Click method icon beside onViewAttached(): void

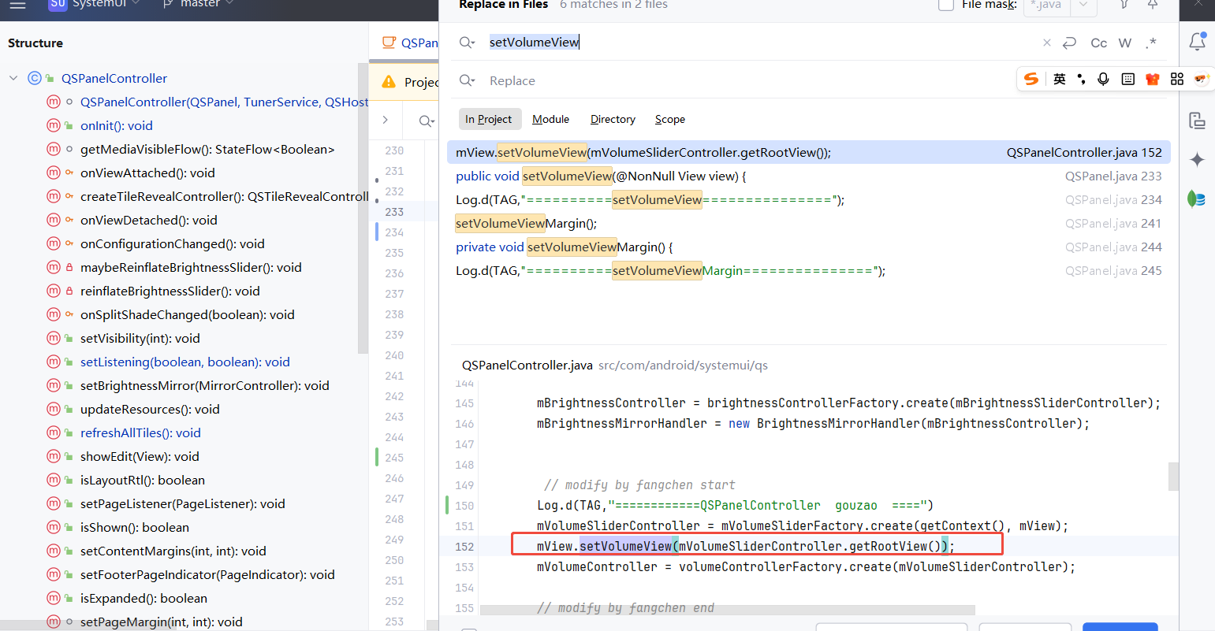(54, 173)
